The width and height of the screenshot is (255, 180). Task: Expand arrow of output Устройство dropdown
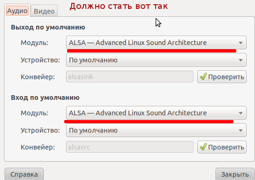click(x=240, y=60)
